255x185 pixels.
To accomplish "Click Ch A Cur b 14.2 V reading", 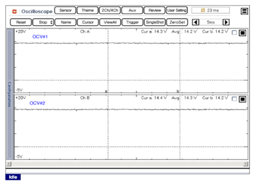I will tap(215, 32).
